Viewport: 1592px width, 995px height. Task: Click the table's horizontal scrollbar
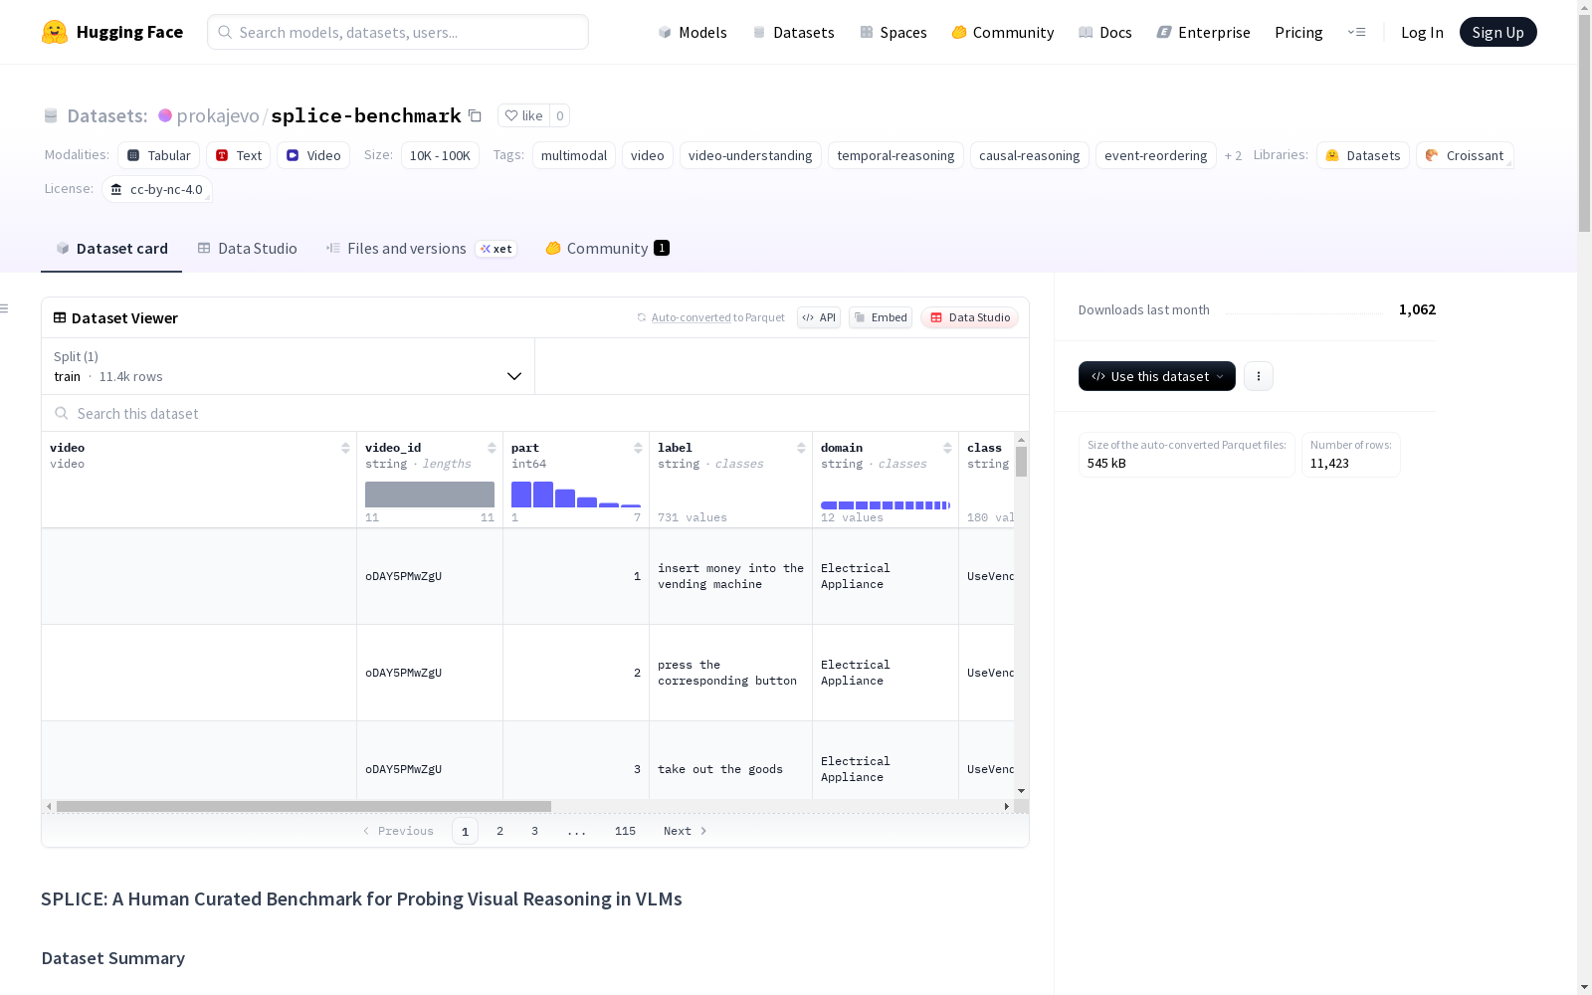pos(303,806)
